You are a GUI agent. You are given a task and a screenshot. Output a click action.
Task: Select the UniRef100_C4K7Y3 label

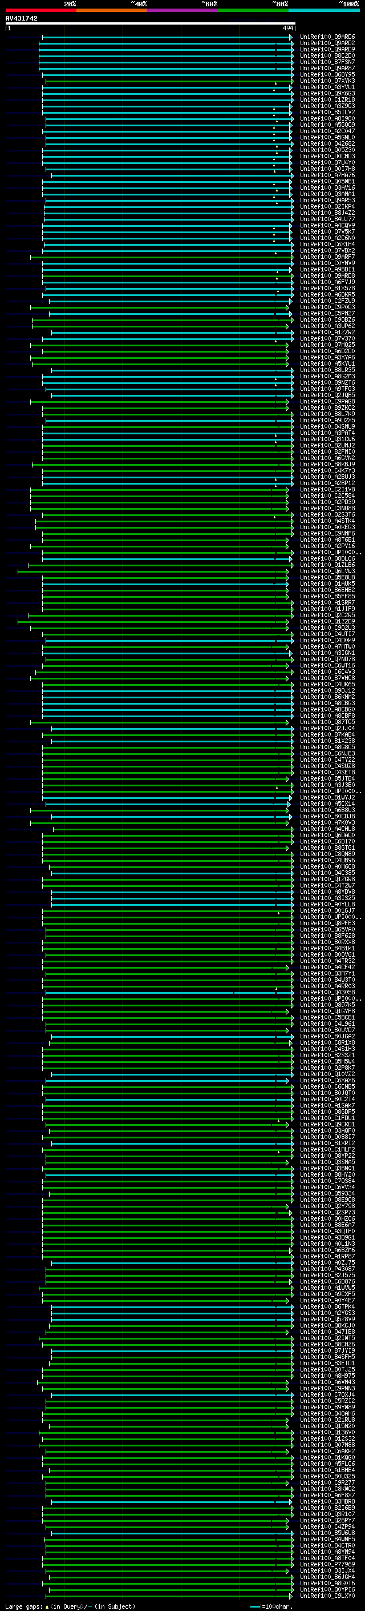coord(327,471)
